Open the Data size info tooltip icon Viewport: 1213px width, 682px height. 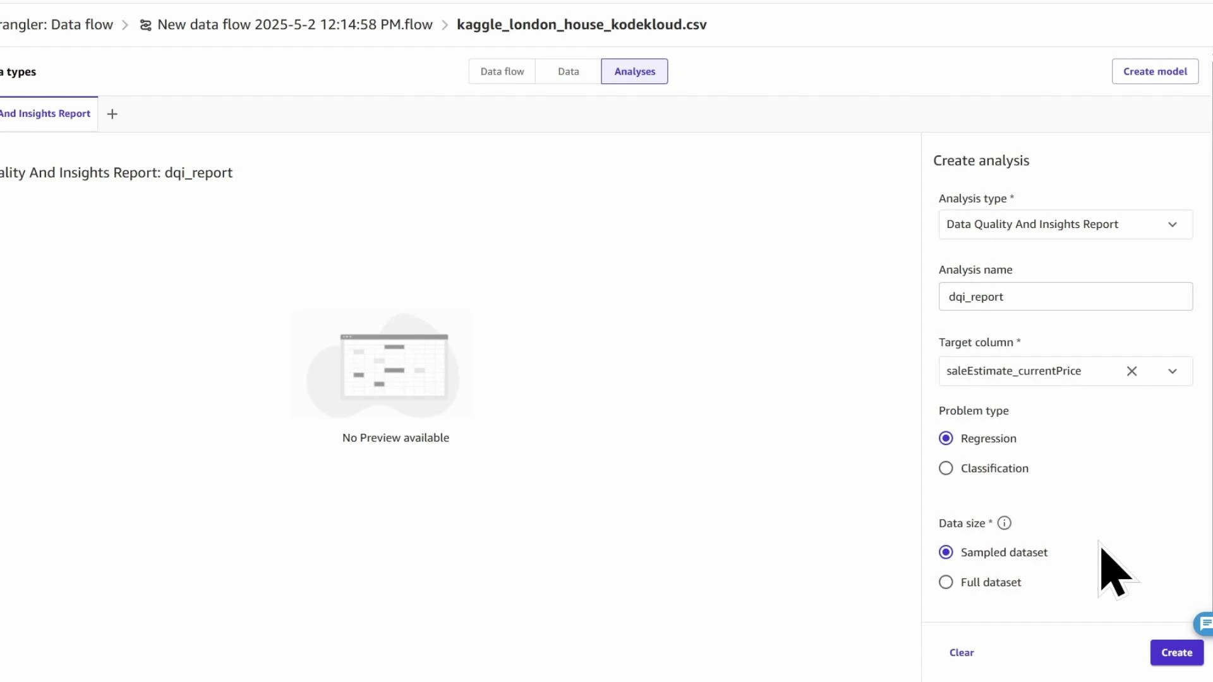(x=1004, y=523)
